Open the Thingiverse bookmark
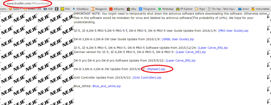Viewport: 271px width, 105px height. coord(147,9)
